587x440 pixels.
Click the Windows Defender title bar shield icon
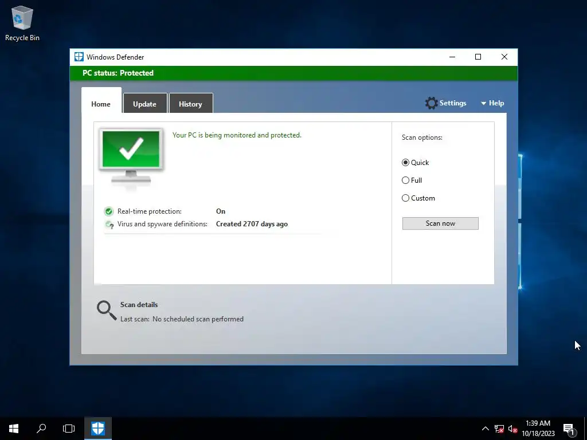pos(79,57)
